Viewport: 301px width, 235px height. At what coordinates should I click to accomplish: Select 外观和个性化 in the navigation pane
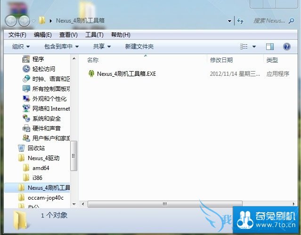click(49, 99)
